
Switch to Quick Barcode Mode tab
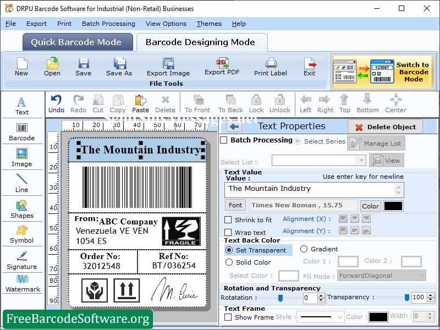point(77,42)
